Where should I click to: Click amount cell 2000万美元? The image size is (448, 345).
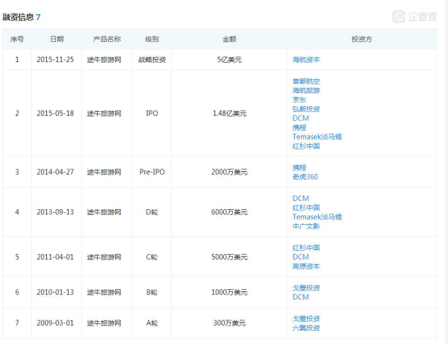pyautogui.click(x=229, y=172)
